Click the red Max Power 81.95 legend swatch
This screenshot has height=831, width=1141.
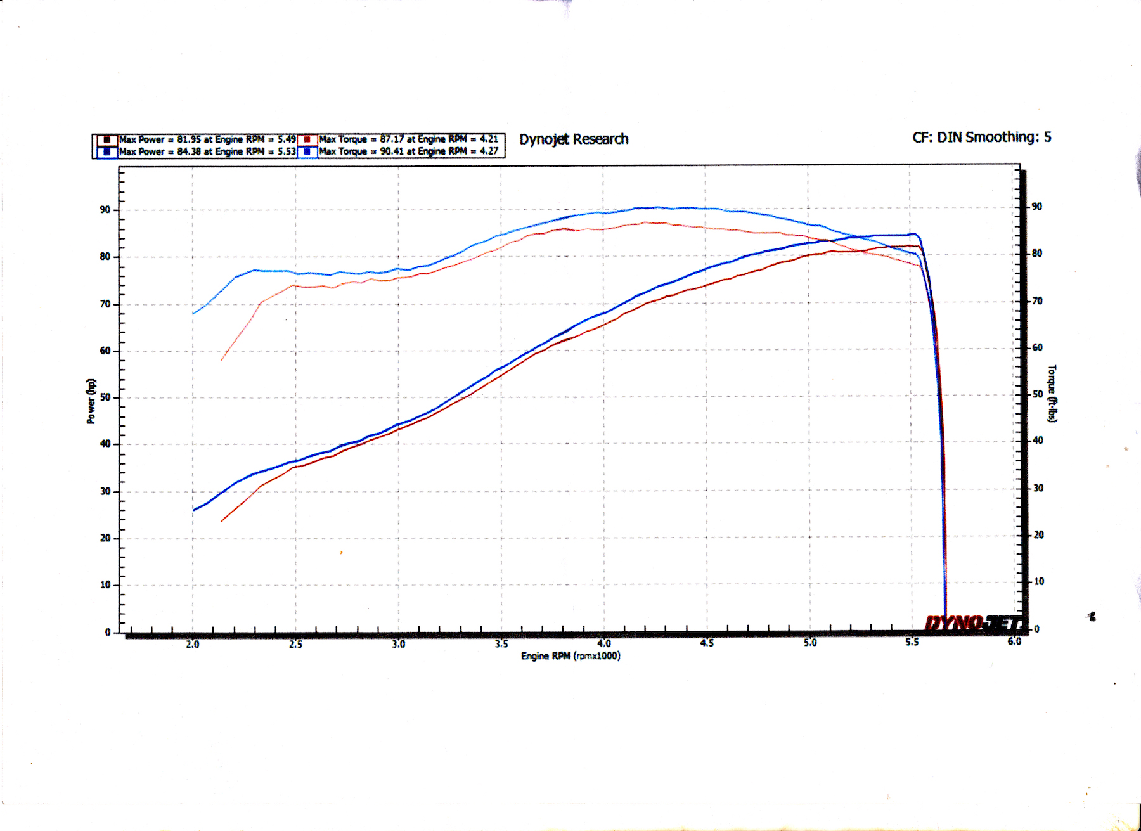[106, 139]
